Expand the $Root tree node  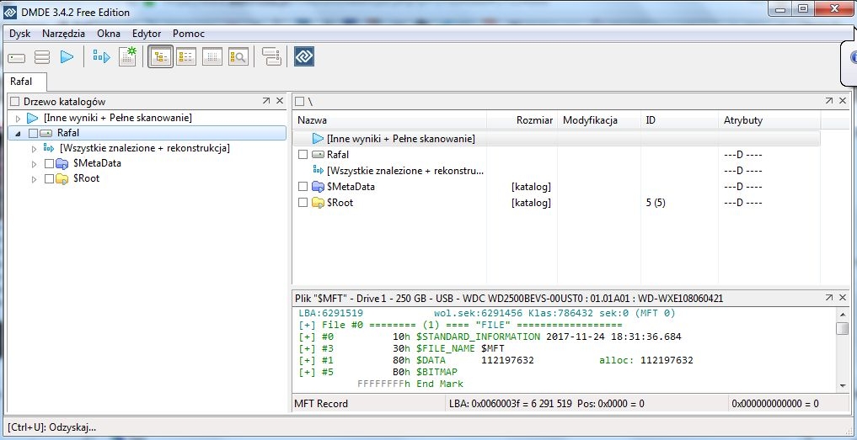coord(34,178)
